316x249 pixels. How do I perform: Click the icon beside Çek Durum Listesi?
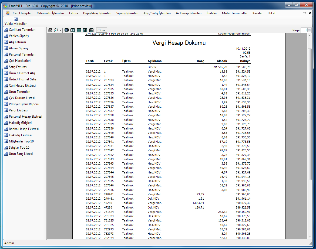[x=6, y=98]
